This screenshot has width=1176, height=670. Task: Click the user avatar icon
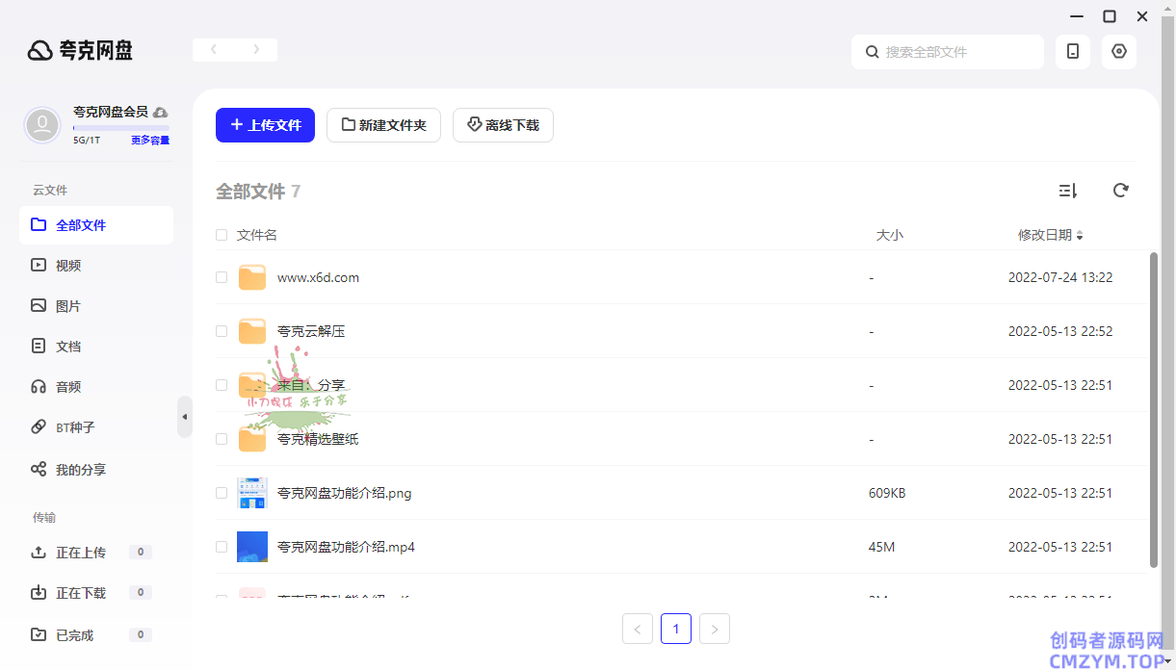pyautogui.click(x=42, y=125)
